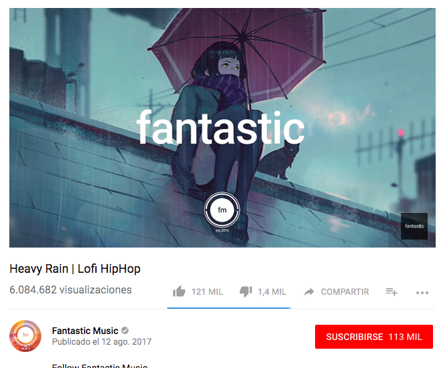
Task: Click the 121 MIL likes count
Action: (207, 291)
